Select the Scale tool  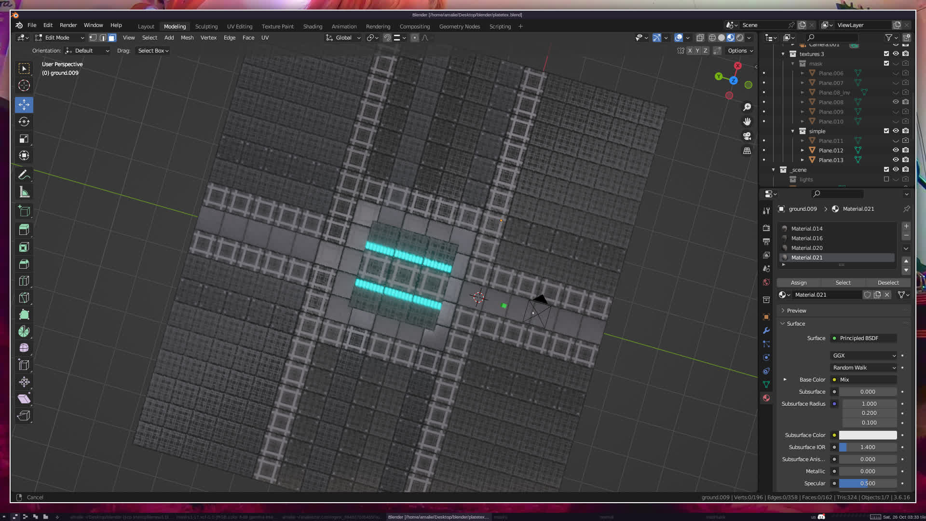pos(24,139)
